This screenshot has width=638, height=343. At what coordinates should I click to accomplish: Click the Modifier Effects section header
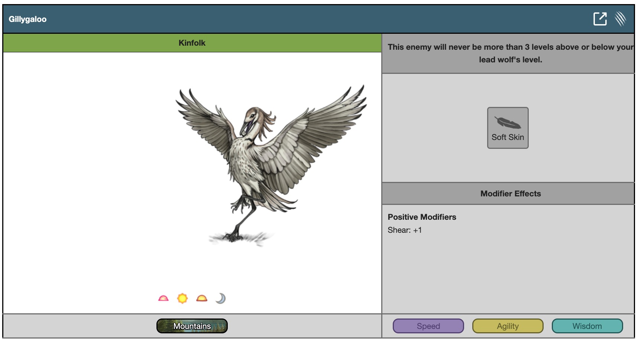pos(510,193)
